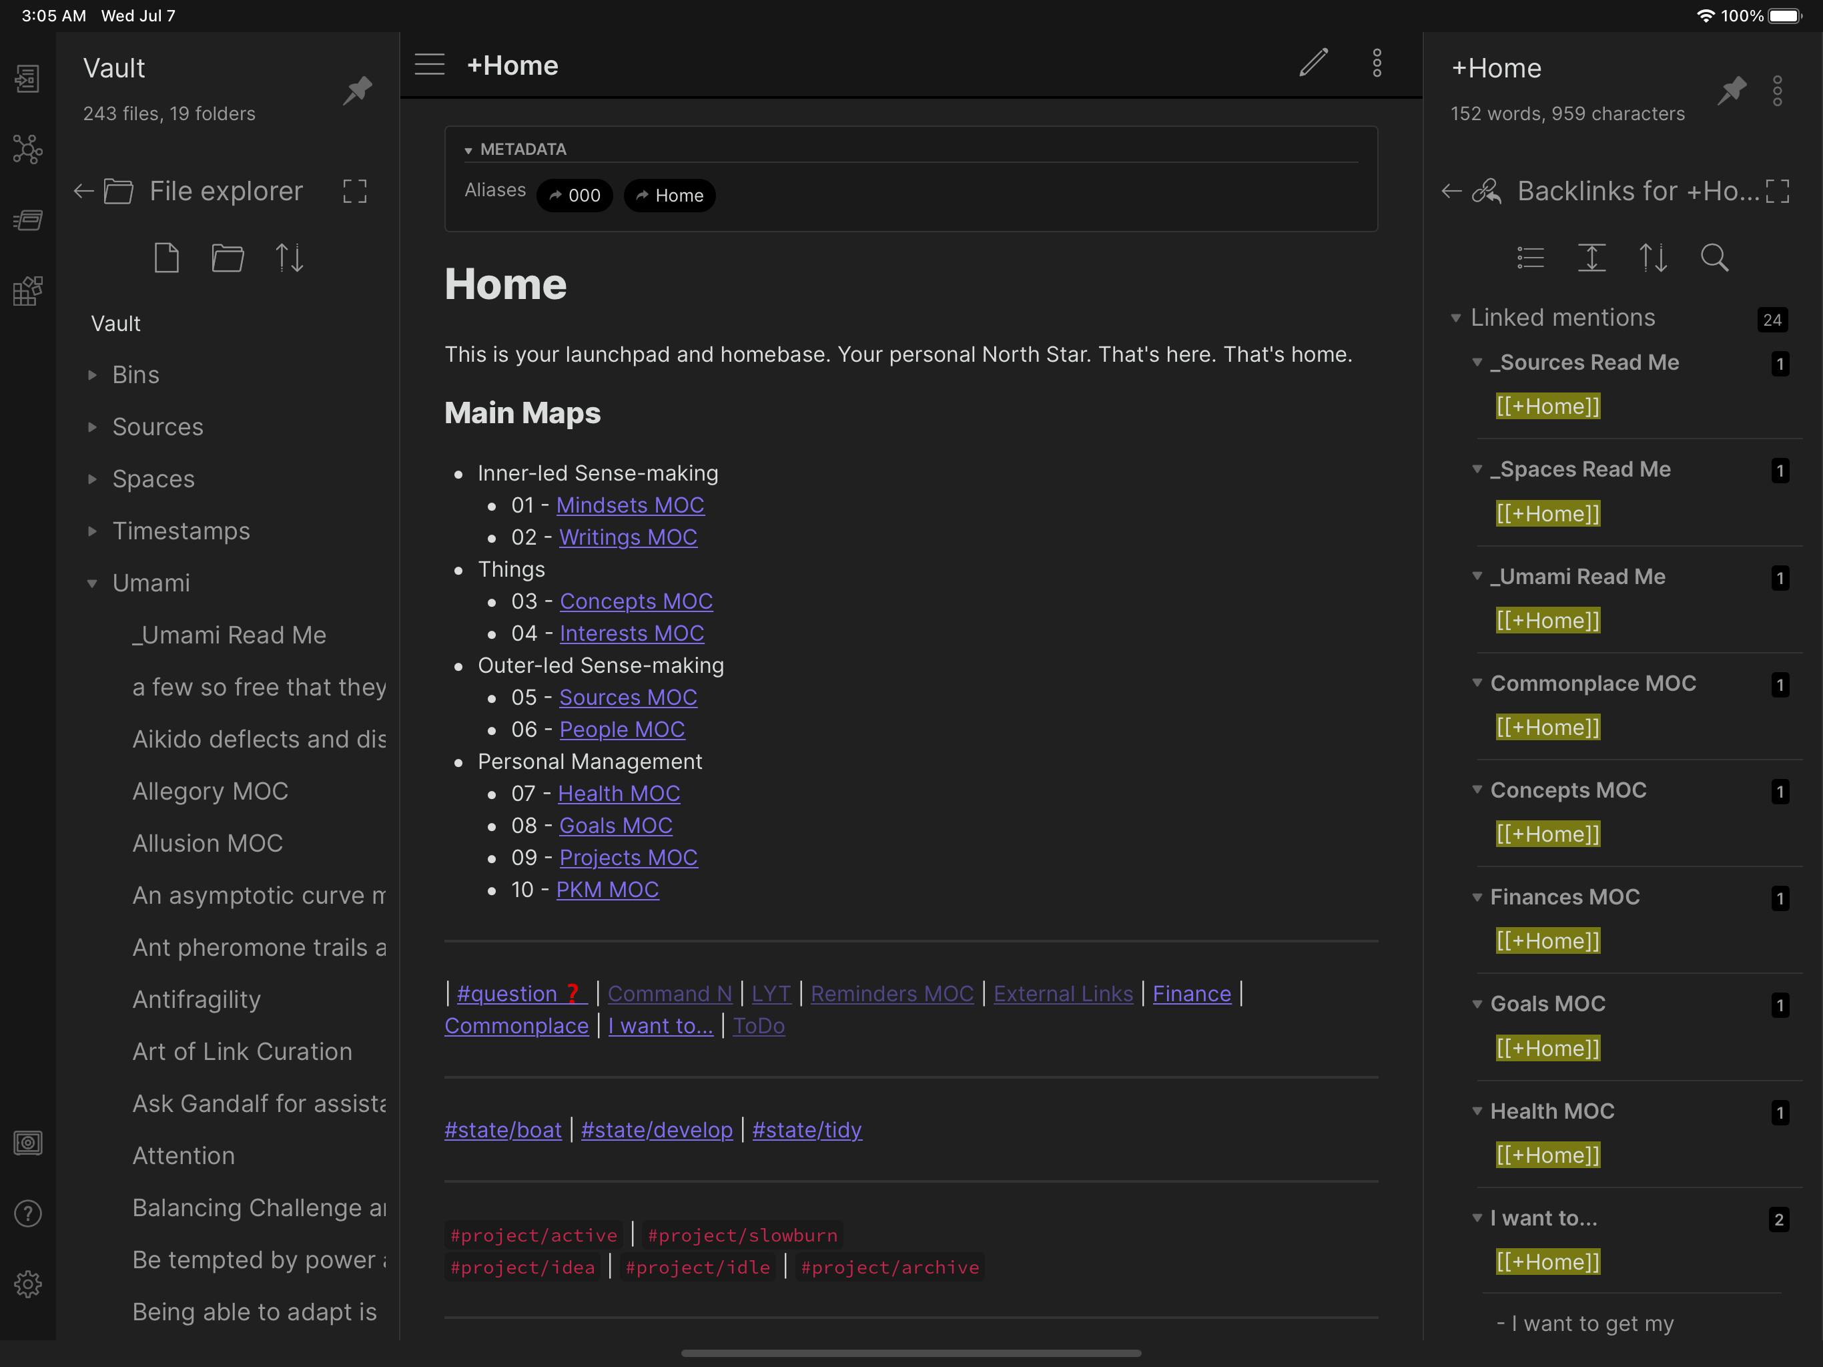Open Art of Link Curation note
This screenshot has width=1823, height=1367.
coord(242,1051)
